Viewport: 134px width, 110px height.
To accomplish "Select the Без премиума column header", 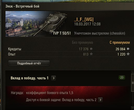I will click(x=82, y=42).
